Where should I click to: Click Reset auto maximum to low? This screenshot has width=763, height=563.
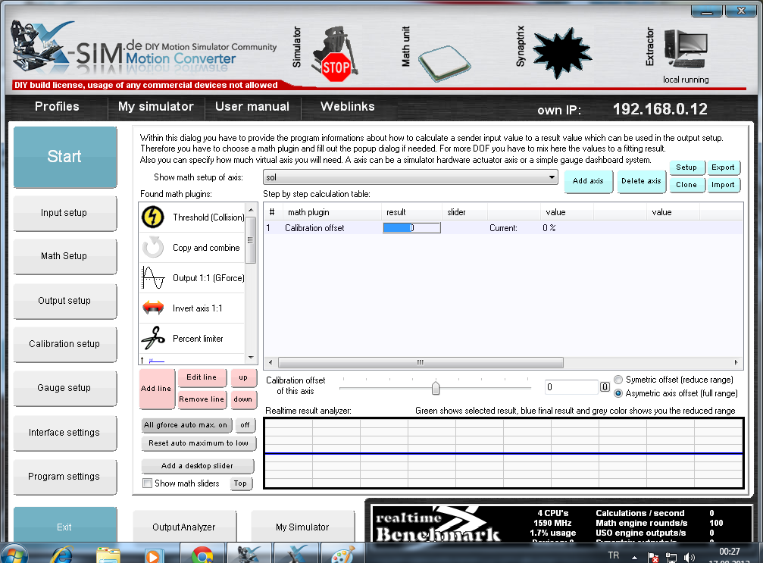(198, 443)
